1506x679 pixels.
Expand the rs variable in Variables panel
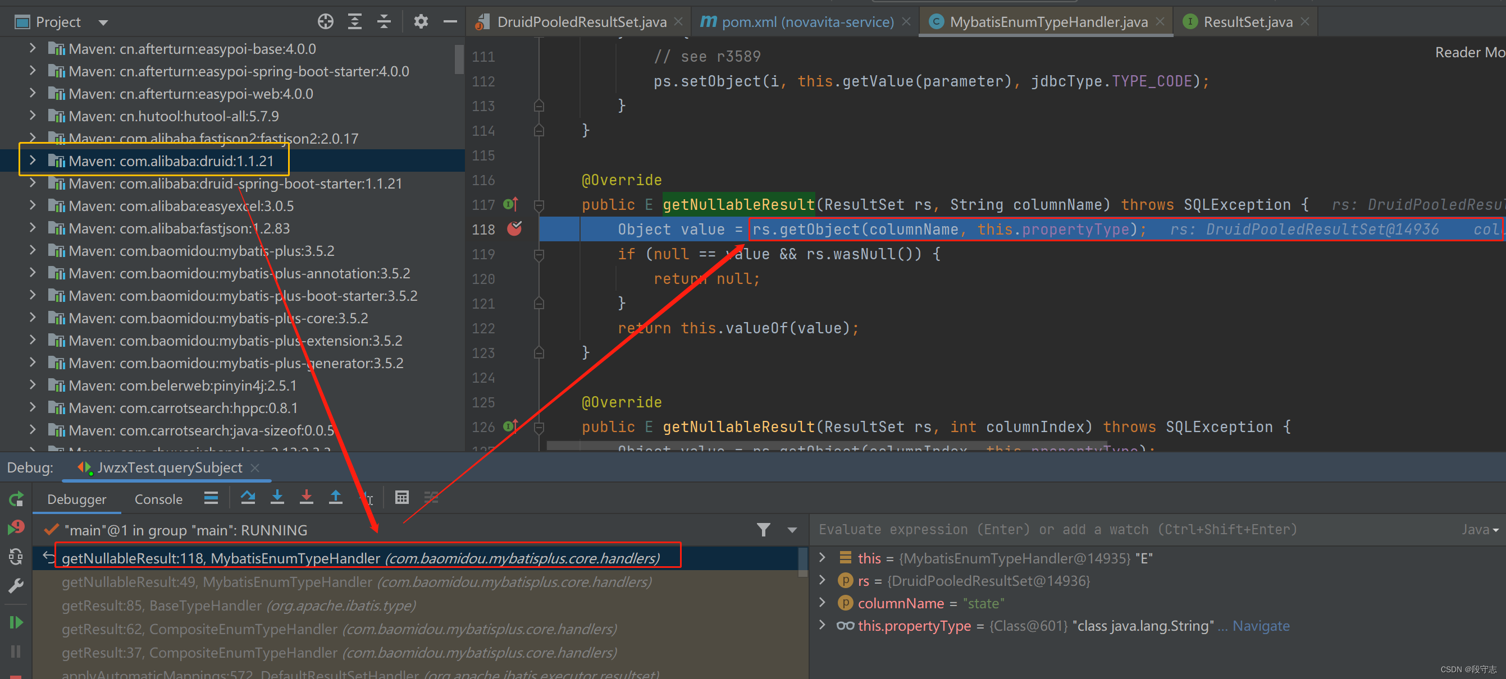point(822,580)
